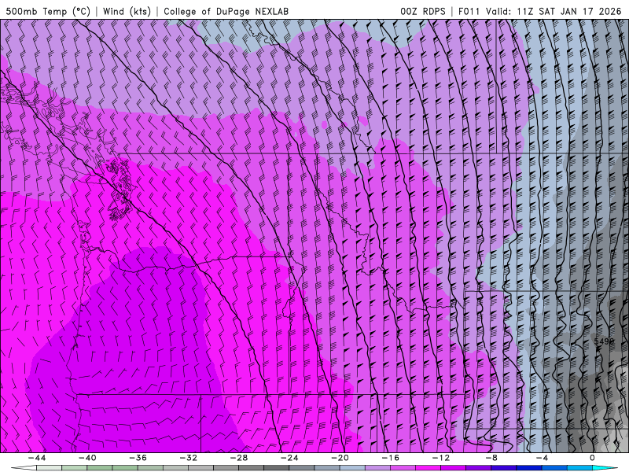Click the "F011" forecast hour text

click(x=469, y=11)
